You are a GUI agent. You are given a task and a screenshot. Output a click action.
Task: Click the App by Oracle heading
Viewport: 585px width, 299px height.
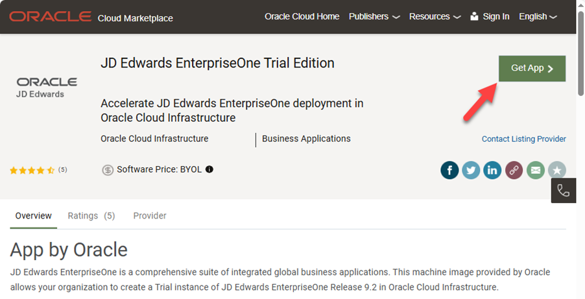(69, 250)
